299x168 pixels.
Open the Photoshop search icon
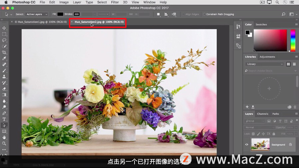pyautogui.click(x=283, y=14)
